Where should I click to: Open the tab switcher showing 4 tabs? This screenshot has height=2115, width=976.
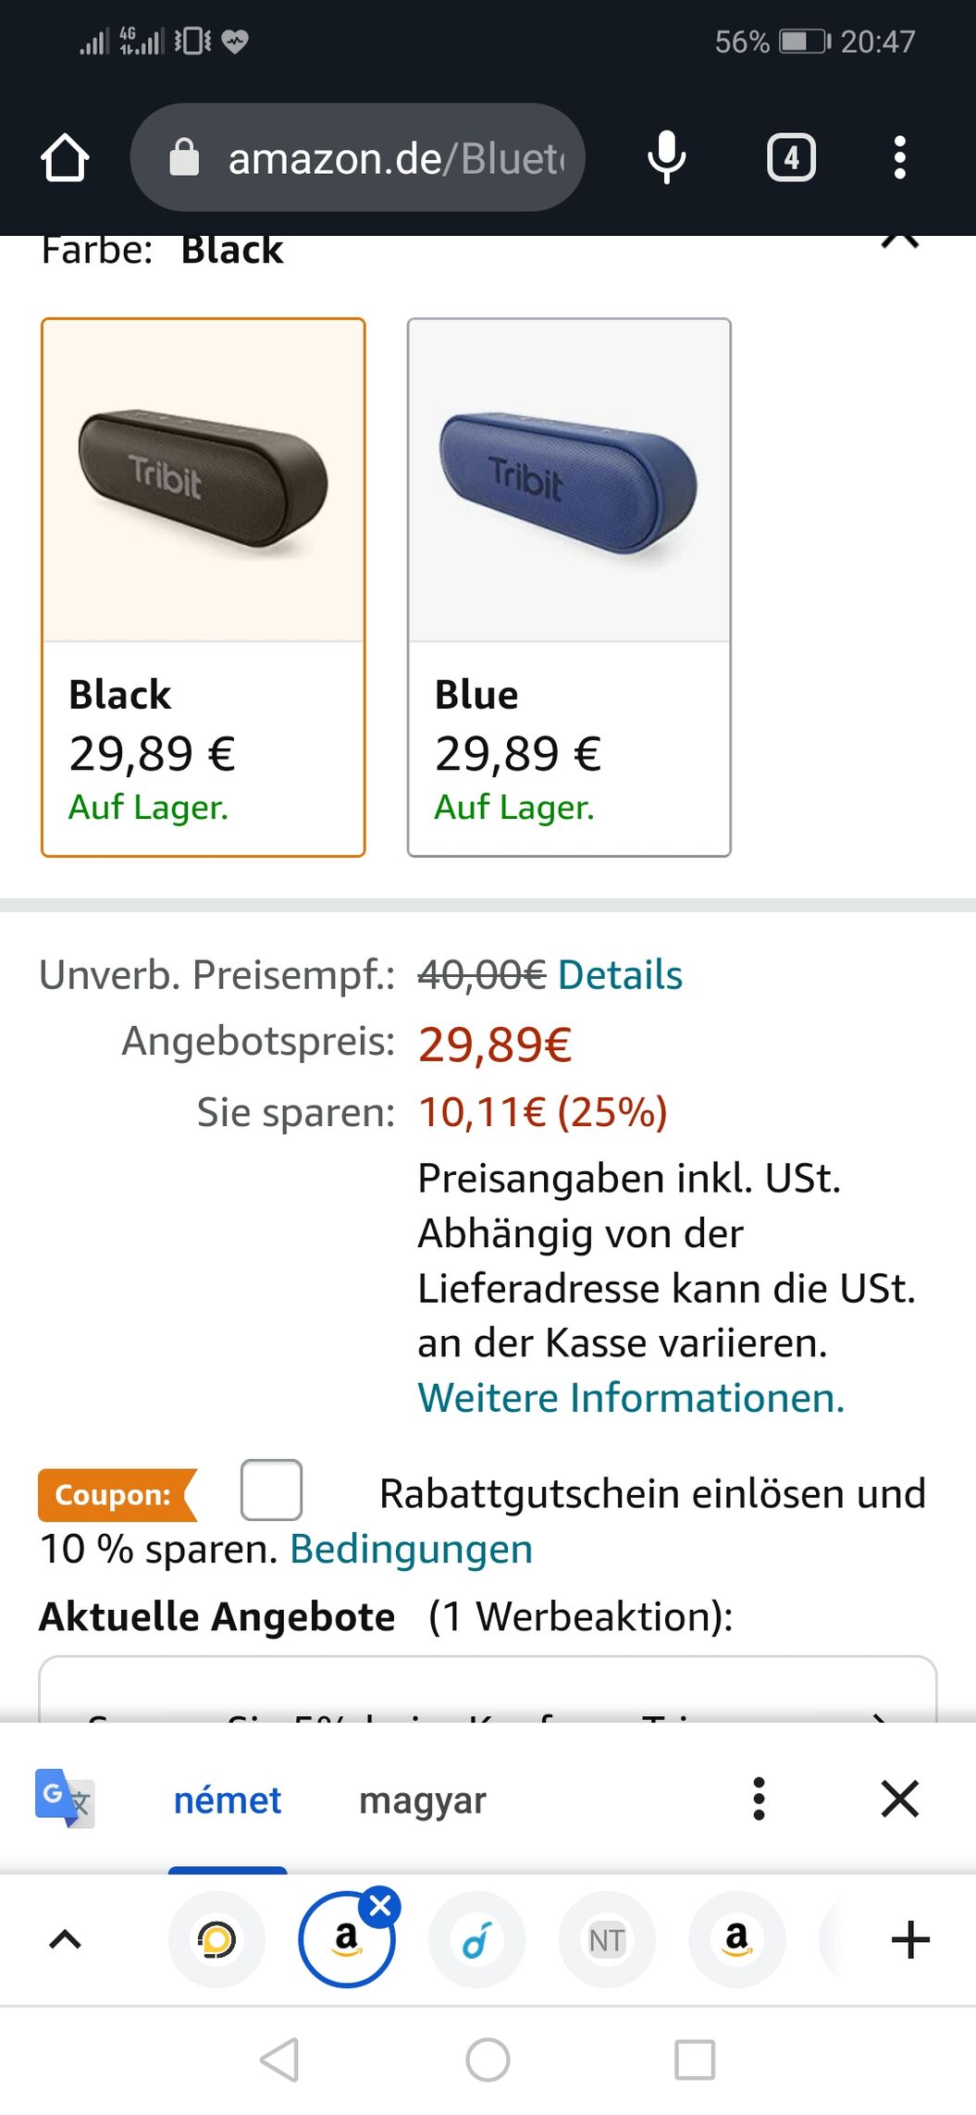pyautogui.click(x=791, y=158)
